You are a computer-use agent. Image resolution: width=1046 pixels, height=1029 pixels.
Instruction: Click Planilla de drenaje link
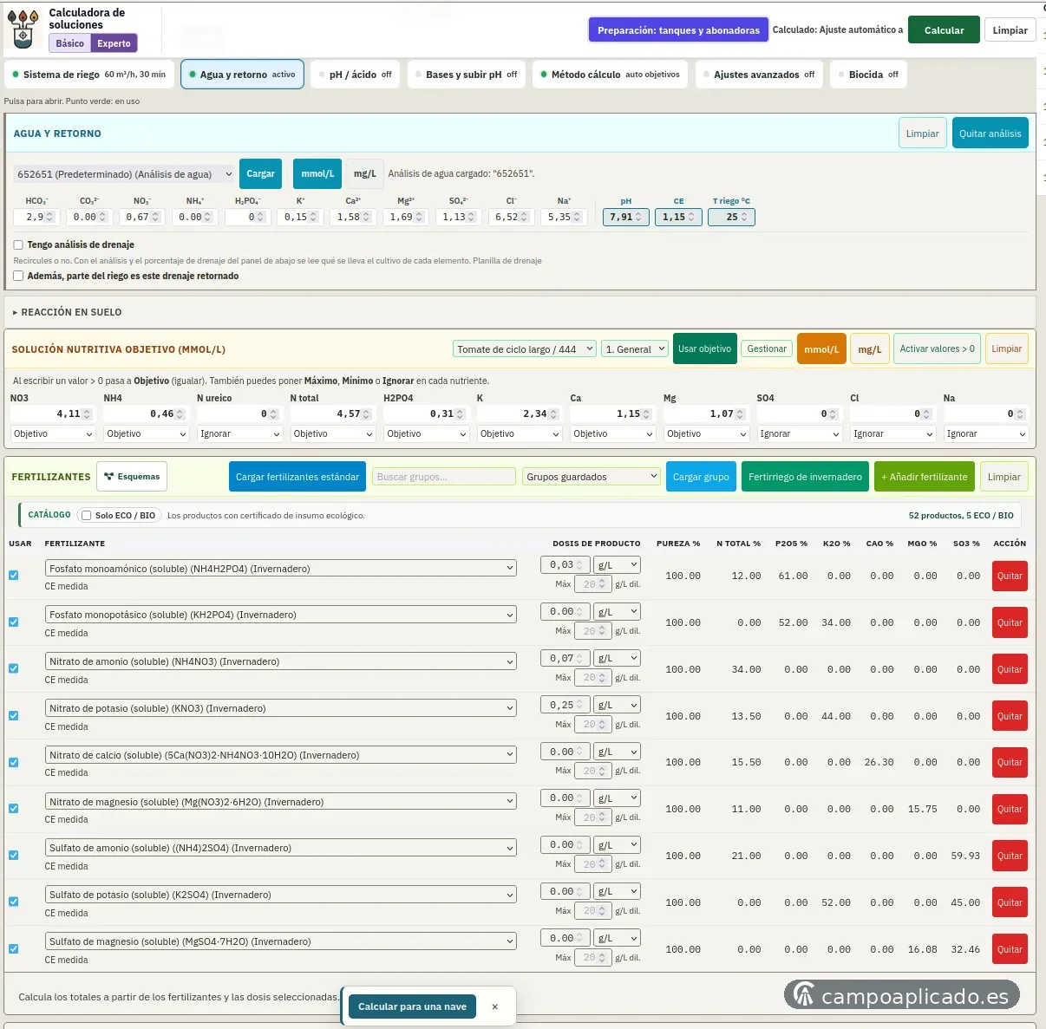507,261
